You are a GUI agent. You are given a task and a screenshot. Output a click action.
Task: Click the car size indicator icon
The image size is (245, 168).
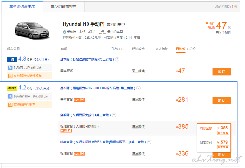click(x=102, y=32)
